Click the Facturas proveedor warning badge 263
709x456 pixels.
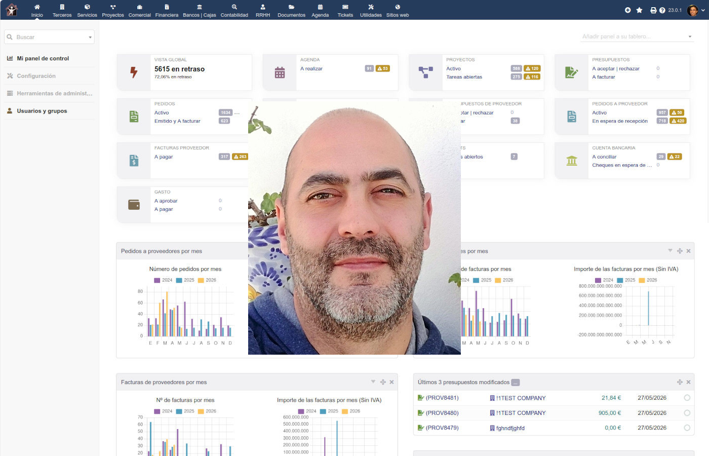point(240,157)
